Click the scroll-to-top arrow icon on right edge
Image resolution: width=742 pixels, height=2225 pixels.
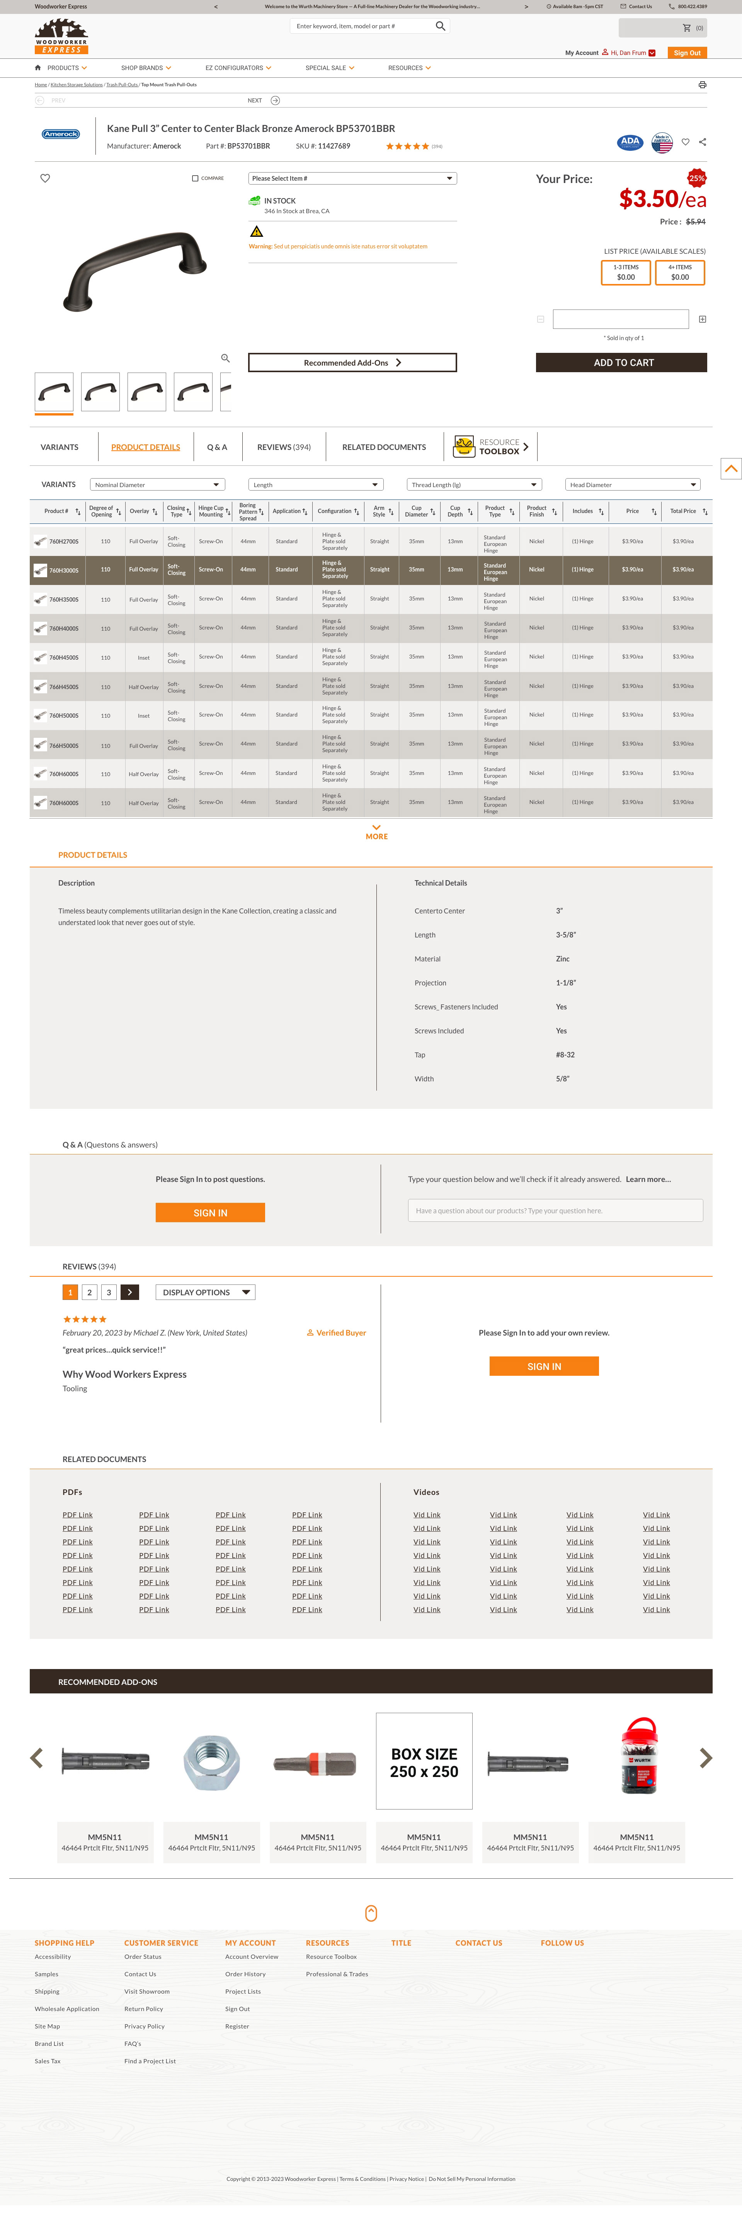(x=731, y=468)
